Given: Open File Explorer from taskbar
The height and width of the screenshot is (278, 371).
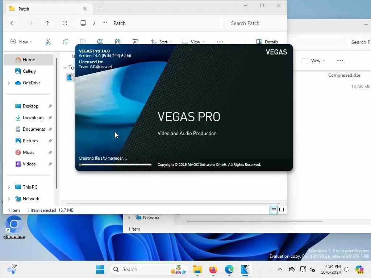Looking at the screenshot, I should coord(197,269).
